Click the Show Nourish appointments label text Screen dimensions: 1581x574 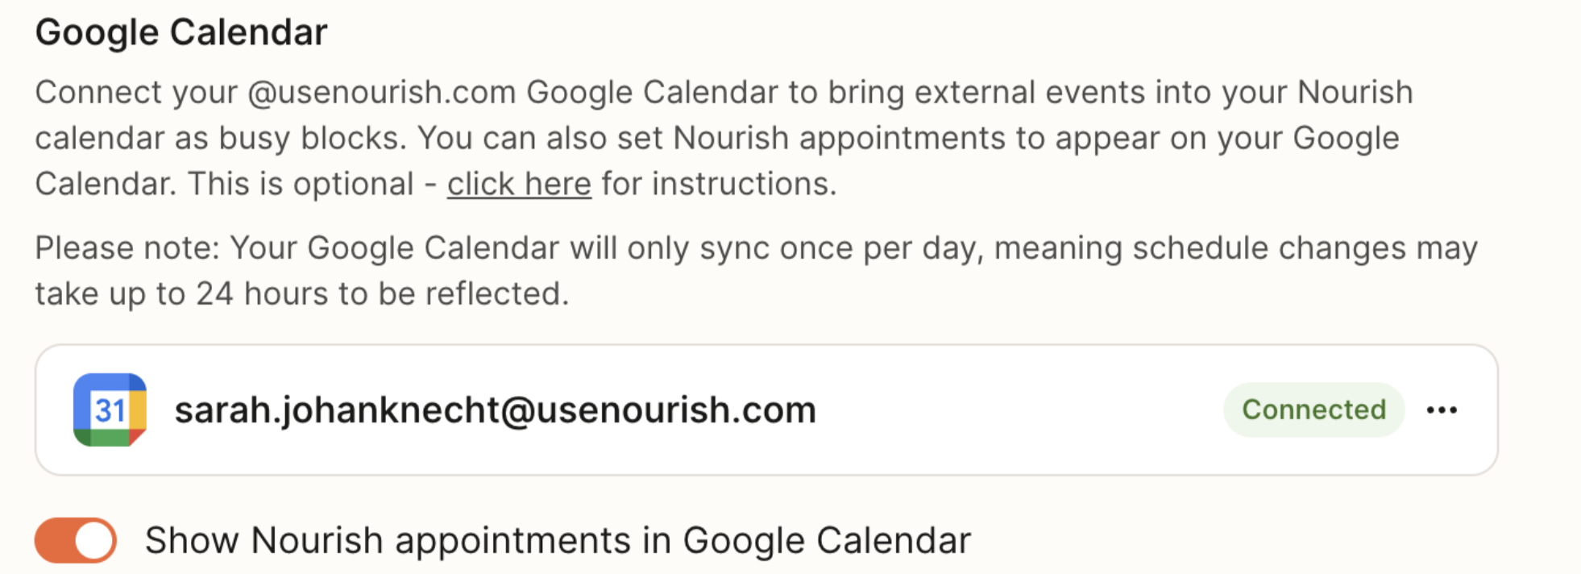558,540
